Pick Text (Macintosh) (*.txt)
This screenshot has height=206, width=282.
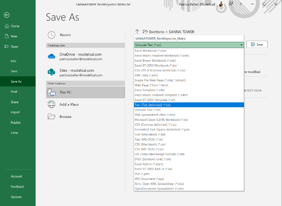(189, 135)
